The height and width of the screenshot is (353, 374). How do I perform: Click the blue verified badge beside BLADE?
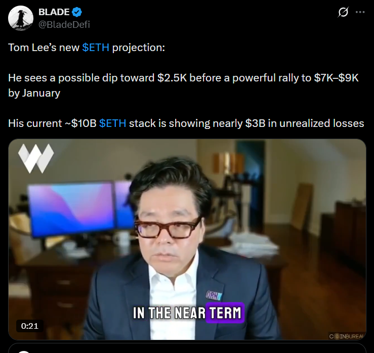point(77,12)
